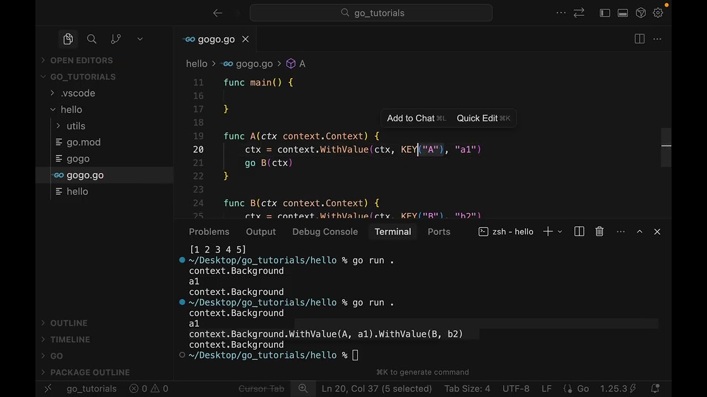Switch to the Problems panel tab
Image resolution: width=707 pixels, height=397 pixels.
209,232
